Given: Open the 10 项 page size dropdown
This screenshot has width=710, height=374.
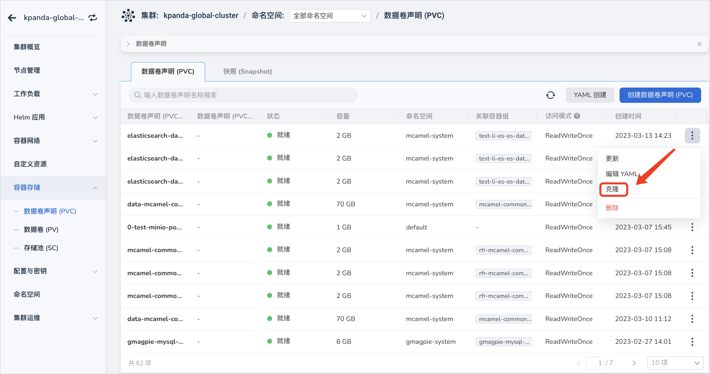Looking at the screenshot, I should click(675, 363).
